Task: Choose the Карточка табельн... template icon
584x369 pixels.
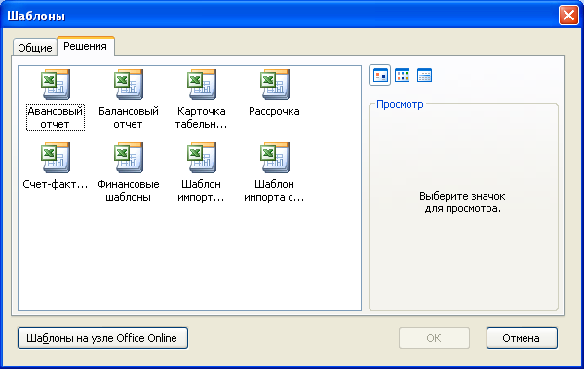Action: click(x=202, y=85)
